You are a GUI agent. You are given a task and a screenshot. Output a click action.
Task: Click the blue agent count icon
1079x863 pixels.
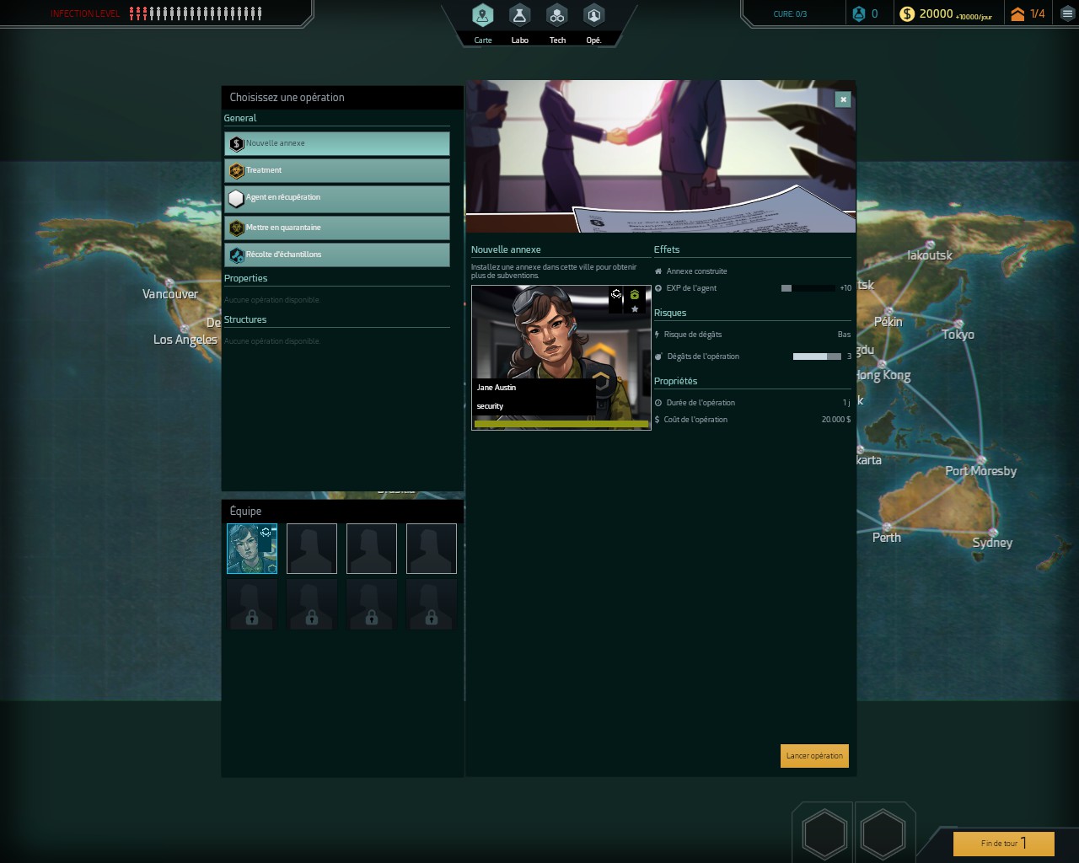[859, 13]
